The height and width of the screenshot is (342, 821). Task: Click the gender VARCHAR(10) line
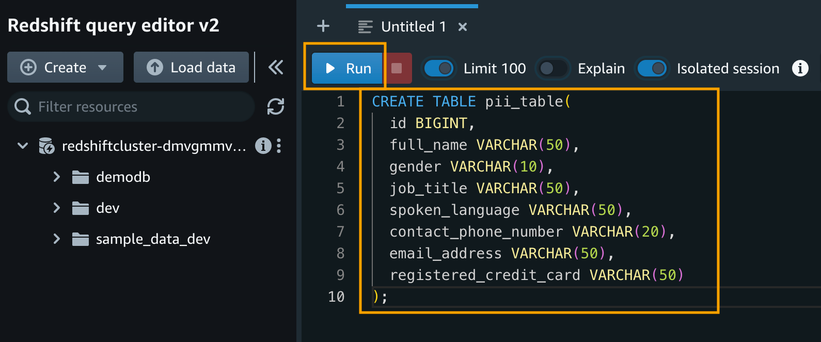471,166
